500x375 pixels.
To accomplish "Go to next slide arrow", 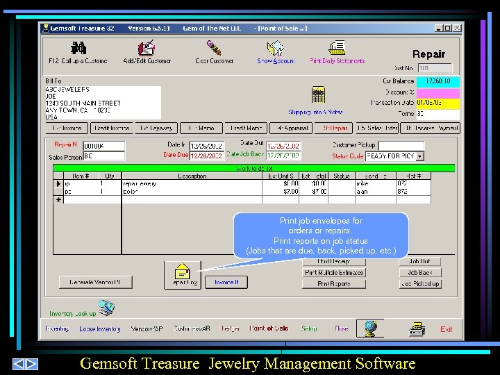I will click(x=31, y=364).
